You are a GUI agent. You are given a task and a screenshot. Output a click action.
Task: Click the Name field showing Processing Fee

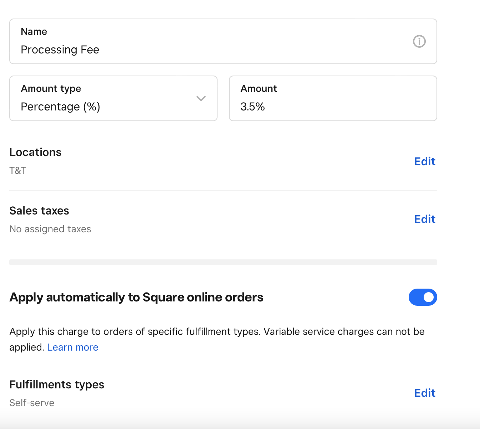(x=143, y=50)
